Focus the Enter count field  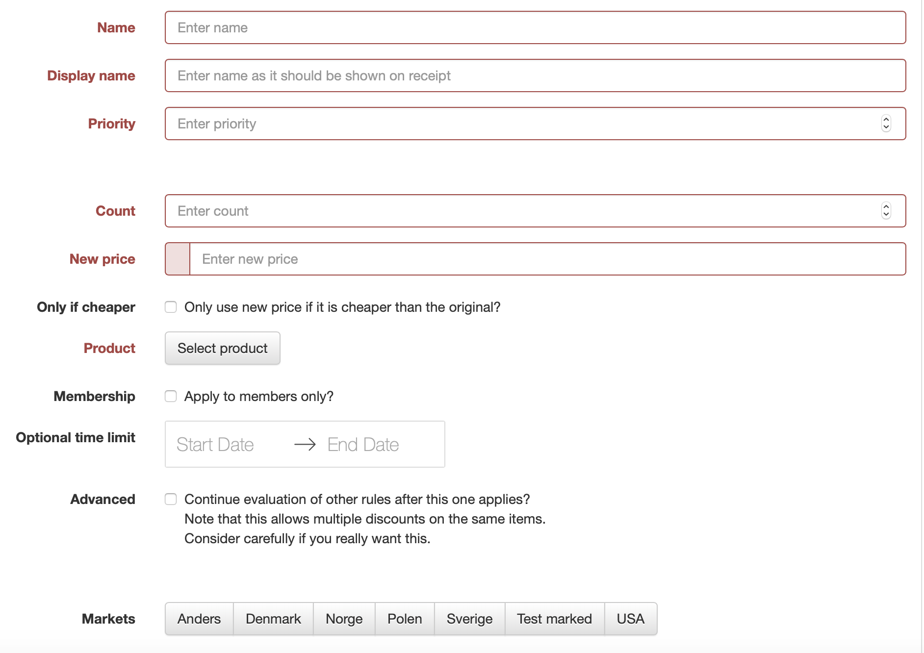coord(520,211)
